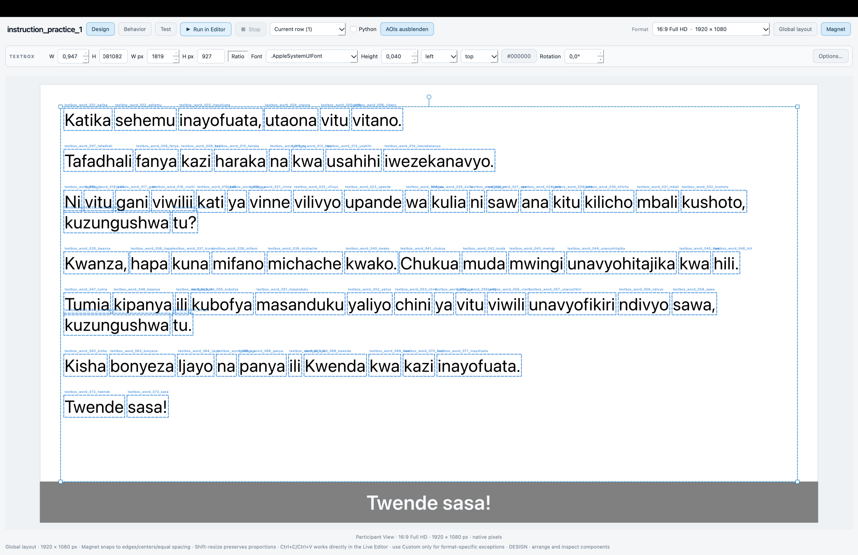Toggle the Magnet snapping button
858x555 pixels.
coord(835,29)
